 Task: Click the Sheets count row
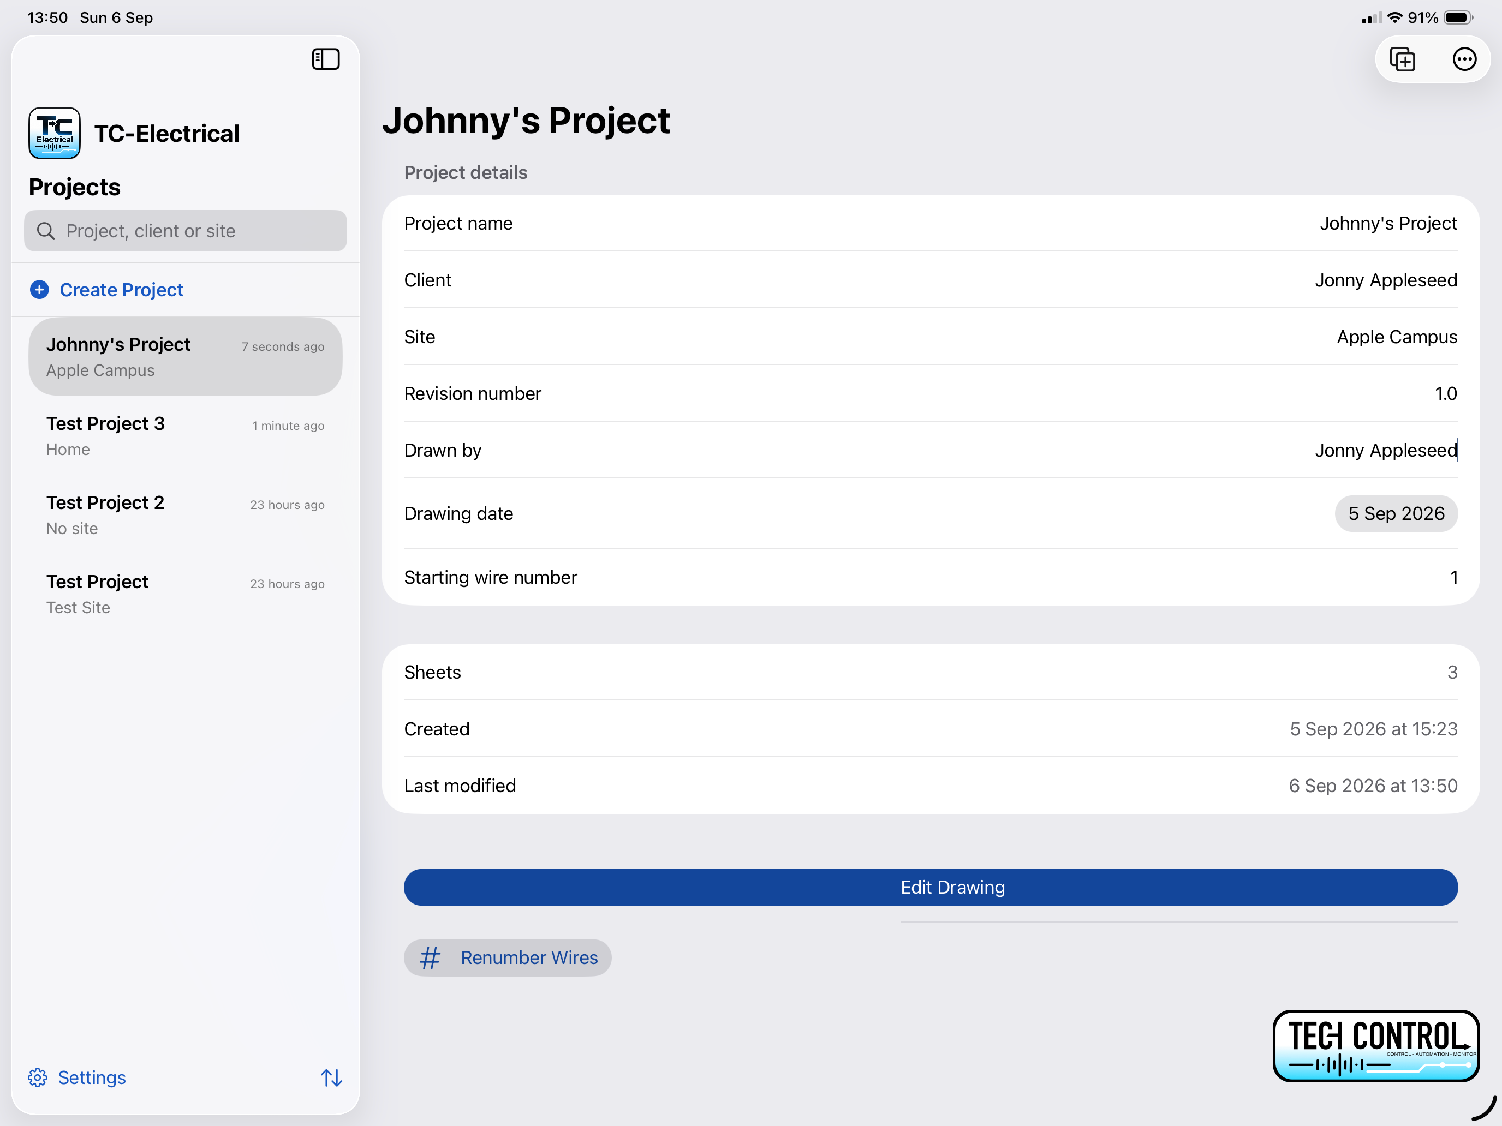[x=930, y=672]
